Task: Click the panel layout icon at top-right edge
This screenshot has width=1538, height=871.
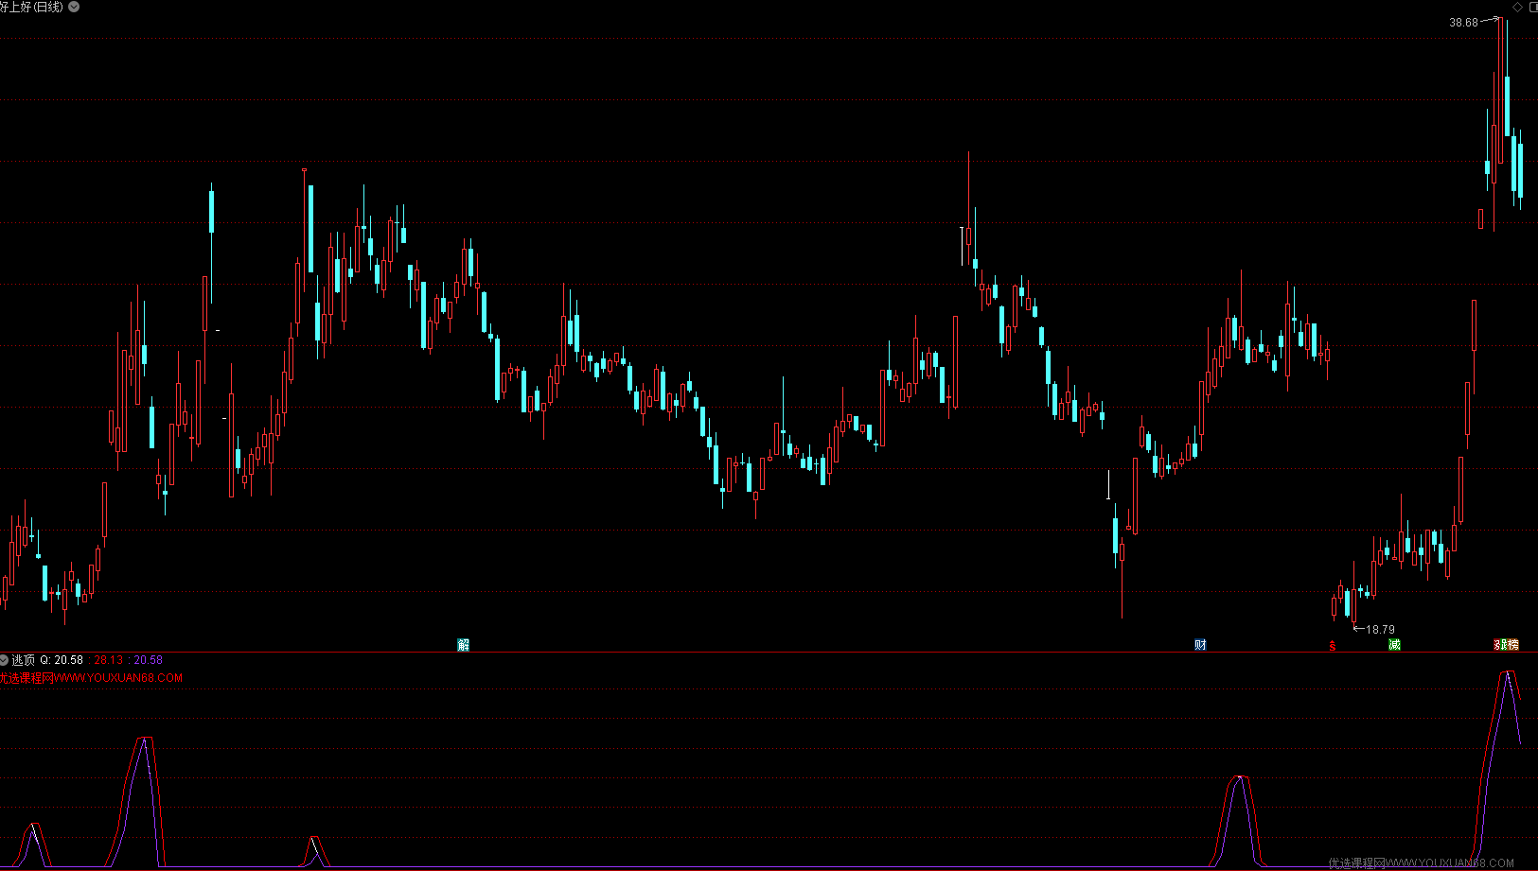Action: click(1533, 7)
